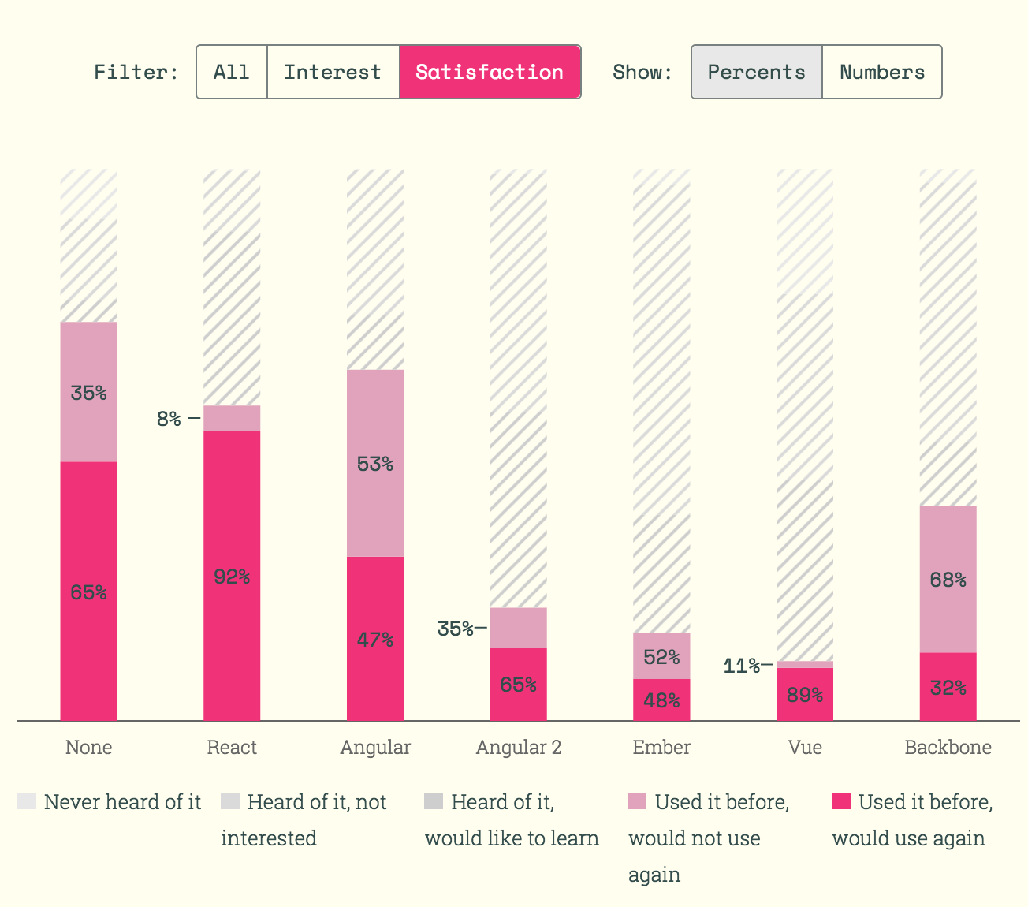This screenshot has height=907, width=1028.
Task: Click the React bar's 92% segment
Action: pos(232,576)
